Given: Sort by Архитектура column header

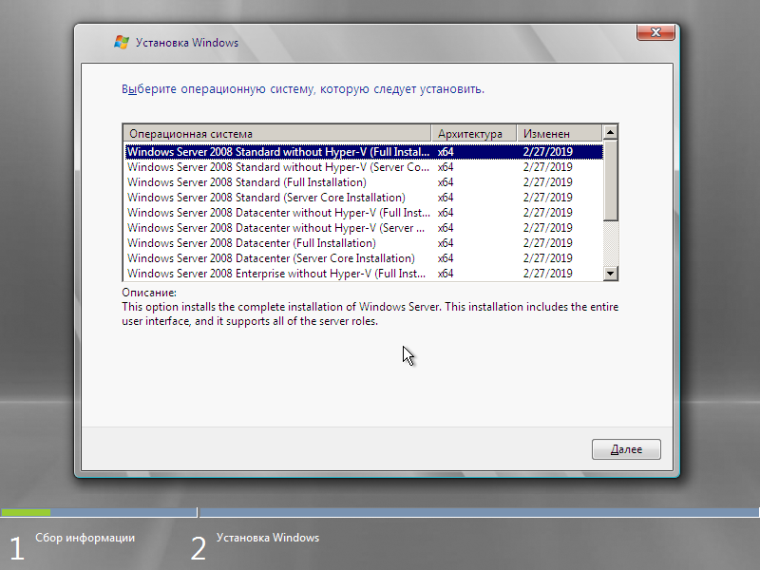Looking at the screenshot, I should click(x=474, y=133).
